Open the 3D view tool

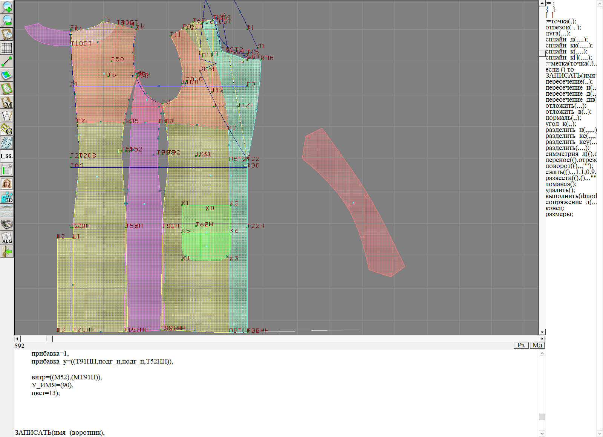click(7, 197)
